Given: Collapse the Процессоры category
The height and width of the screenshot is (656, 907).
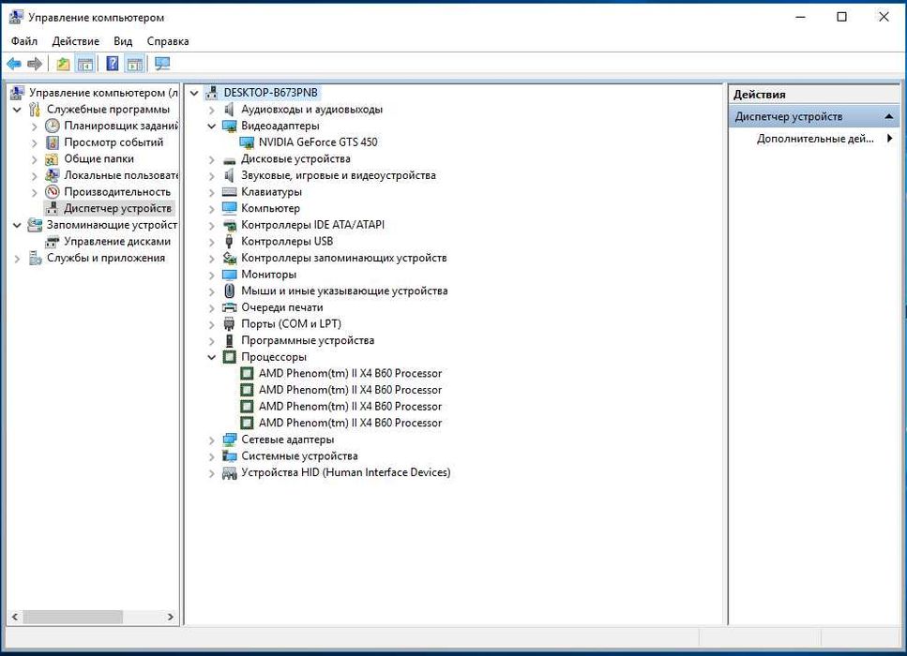Looking at the screenshot, I should pos(212,357).
